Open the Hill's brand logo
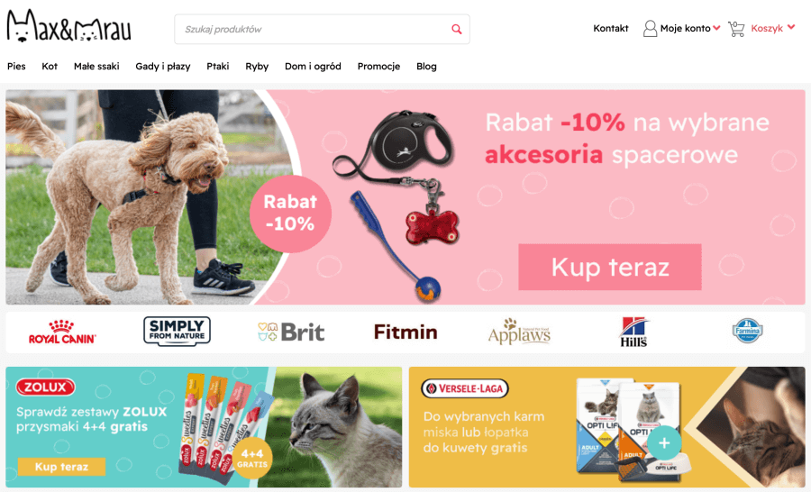811x492 pixels. [x=633, y=332]
